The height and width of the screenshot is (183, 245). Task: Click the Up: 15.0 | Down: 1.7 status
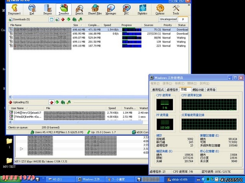point(101,132)
